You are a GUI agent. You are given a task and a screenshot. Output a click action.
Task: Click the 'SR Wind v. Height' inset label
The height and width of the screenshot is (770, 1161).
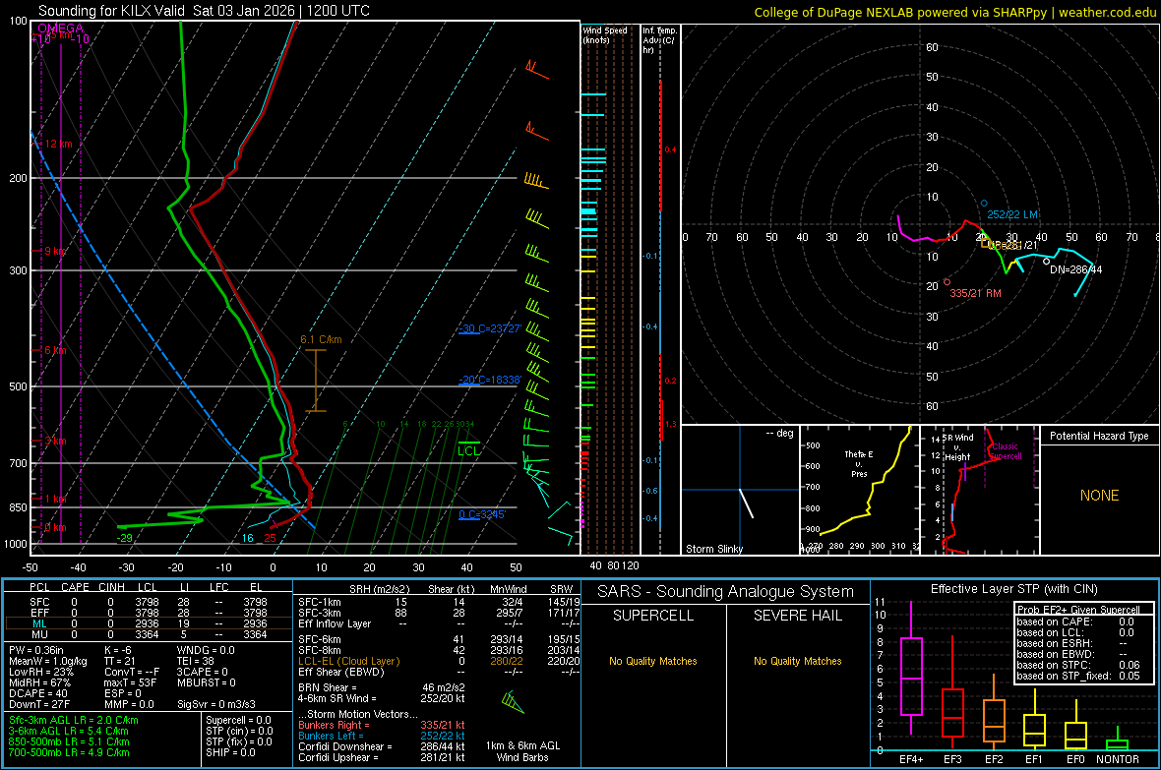click(x=958, y=447)
